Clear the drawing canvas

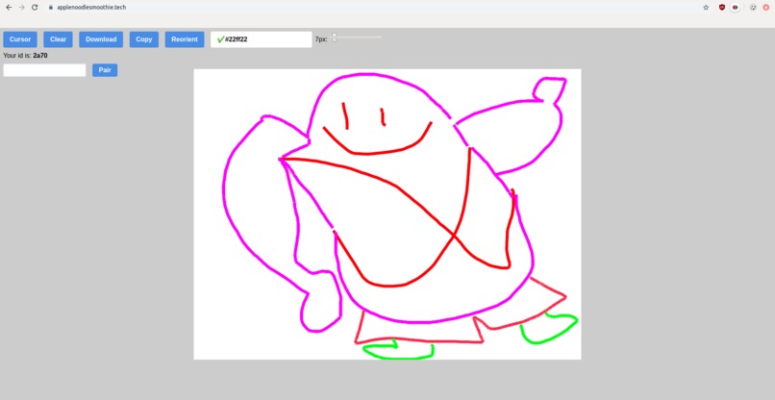click(x=58, y=39)
